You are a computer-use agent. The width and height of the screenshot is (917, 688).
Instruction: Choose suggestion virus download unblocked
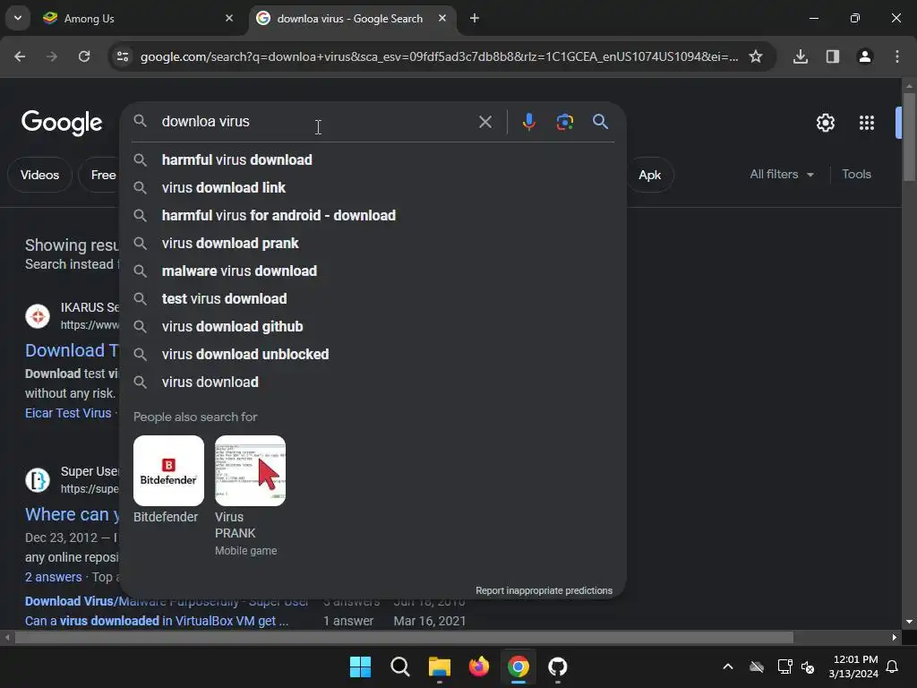click(373, 355)
